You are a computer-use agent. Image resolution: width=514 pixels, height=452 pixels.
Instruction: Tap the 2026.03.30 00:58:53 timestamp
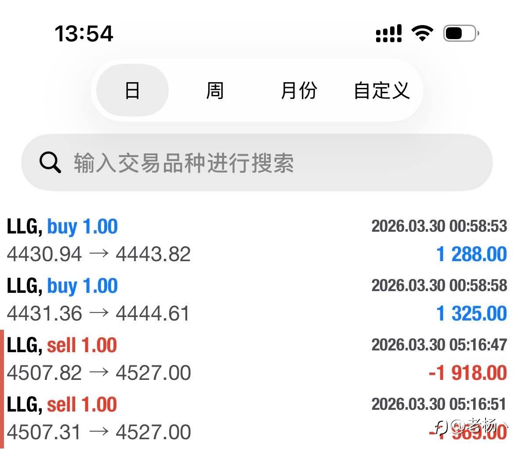pyautogui.click(x=439, y=226)
